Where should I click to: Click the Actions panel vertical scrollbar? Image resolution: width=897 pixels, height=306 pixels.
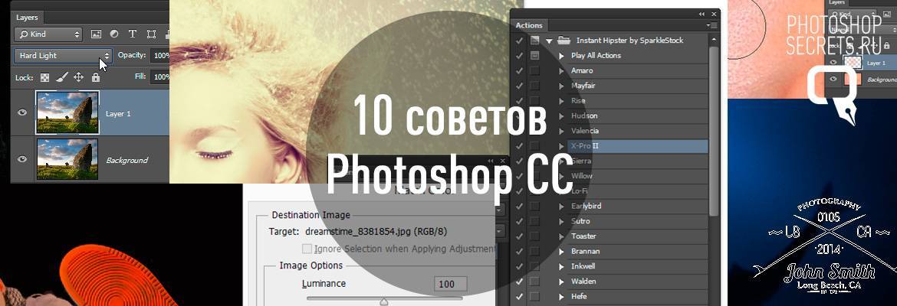713,132
